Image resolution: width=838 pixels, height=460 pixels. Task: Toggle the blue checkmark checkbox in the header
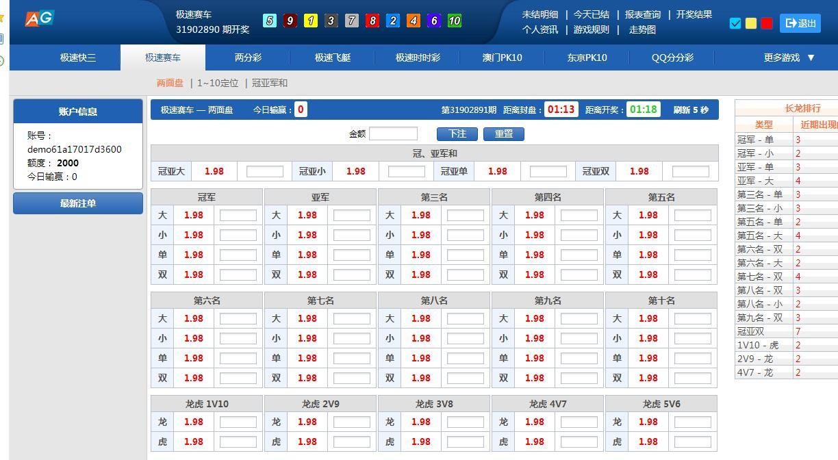pyautogui.click(x=735, y=23)
